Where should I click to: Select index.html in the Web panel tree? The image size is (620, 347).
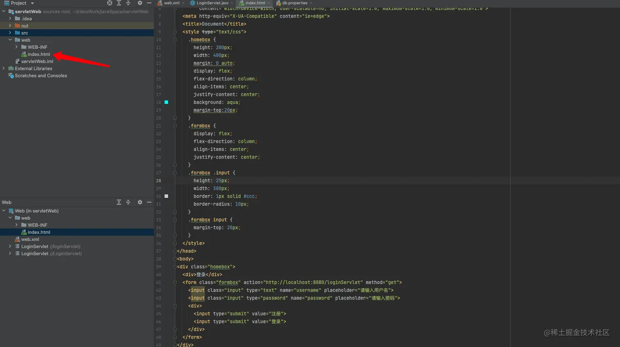click(39, 232)
